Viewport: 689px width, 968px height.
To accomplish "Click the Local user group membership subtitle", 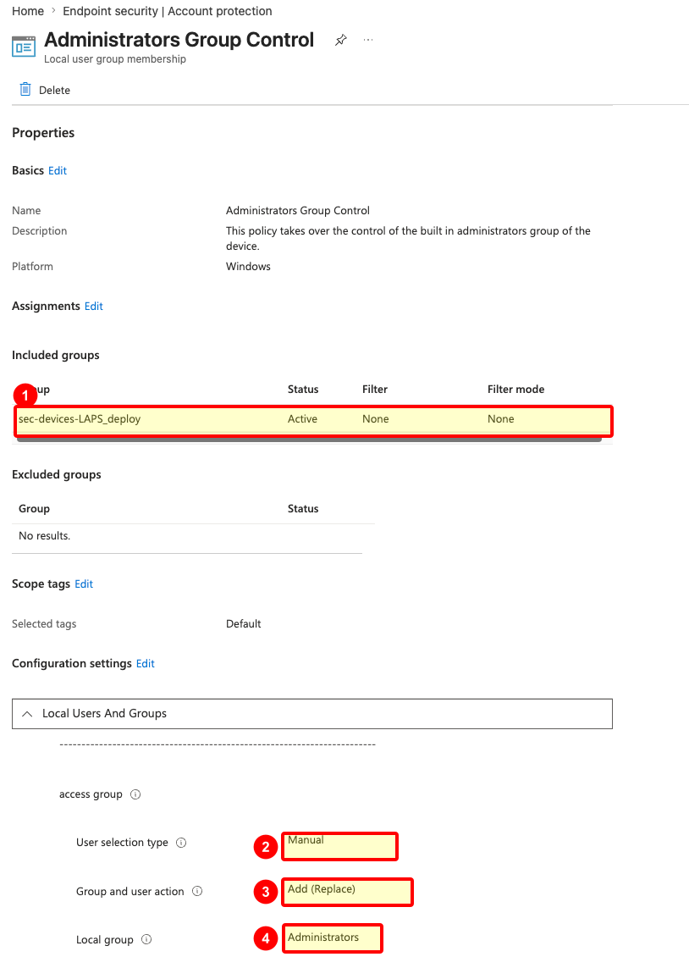I will pyautogui.click(x=115, y=59).
